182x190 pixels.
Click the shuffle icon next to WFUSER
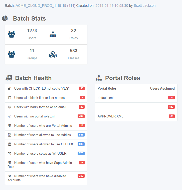point(10,153)
